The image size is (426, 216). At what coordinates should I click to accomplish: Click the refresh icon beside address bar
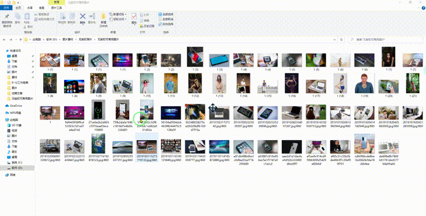341,40
